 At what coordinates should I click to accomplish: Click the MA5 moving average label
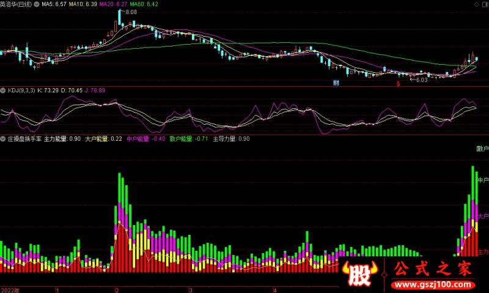click(53, 4)
